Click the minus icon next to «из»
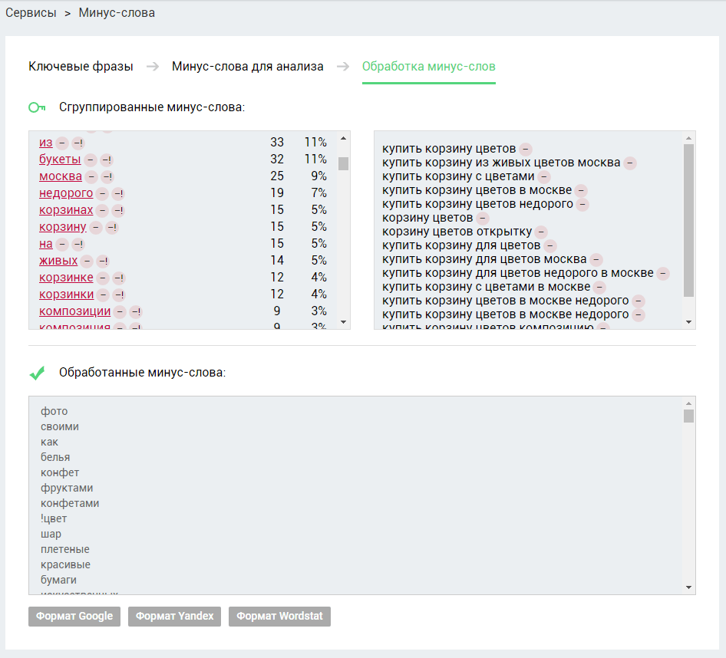Screen dimensions: 726x658 pyautogui.click(x=62, y=143)
